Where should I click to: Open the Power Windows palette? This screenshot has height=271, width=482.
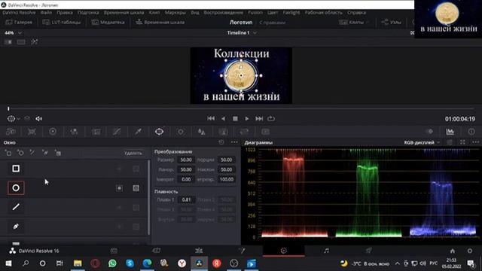coord(159,132)
